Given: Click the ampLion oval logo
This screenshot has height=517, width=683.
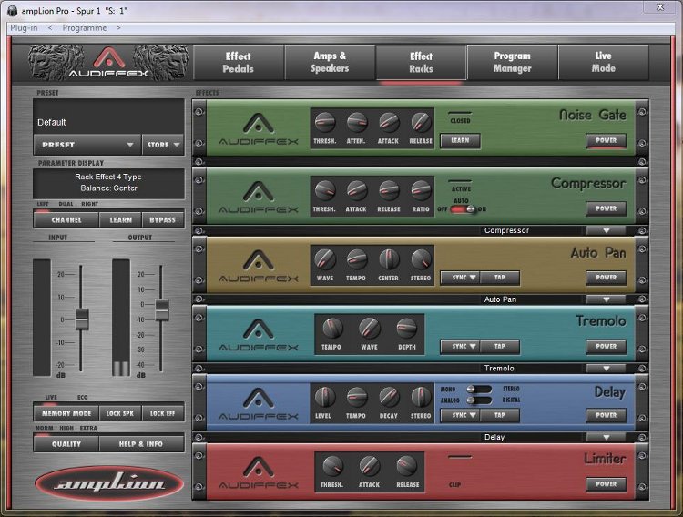Looking at the screenshot, I should 109,483.
